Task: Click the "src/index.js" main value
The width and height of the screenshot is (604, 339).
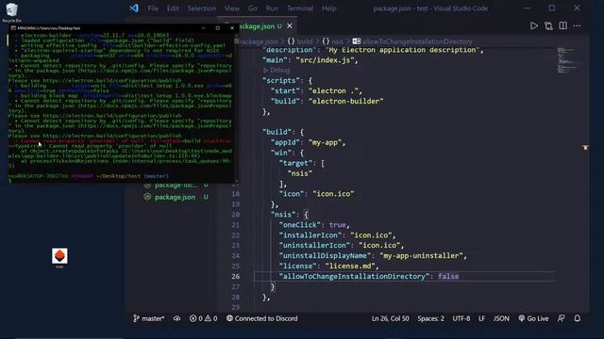Action: click(x=325, y=60)
